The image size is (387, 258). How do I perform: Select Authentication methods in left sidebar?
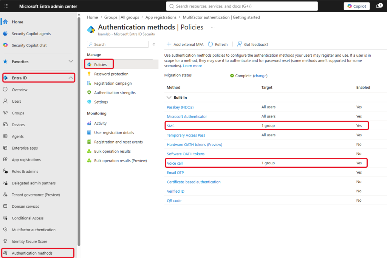38,253
